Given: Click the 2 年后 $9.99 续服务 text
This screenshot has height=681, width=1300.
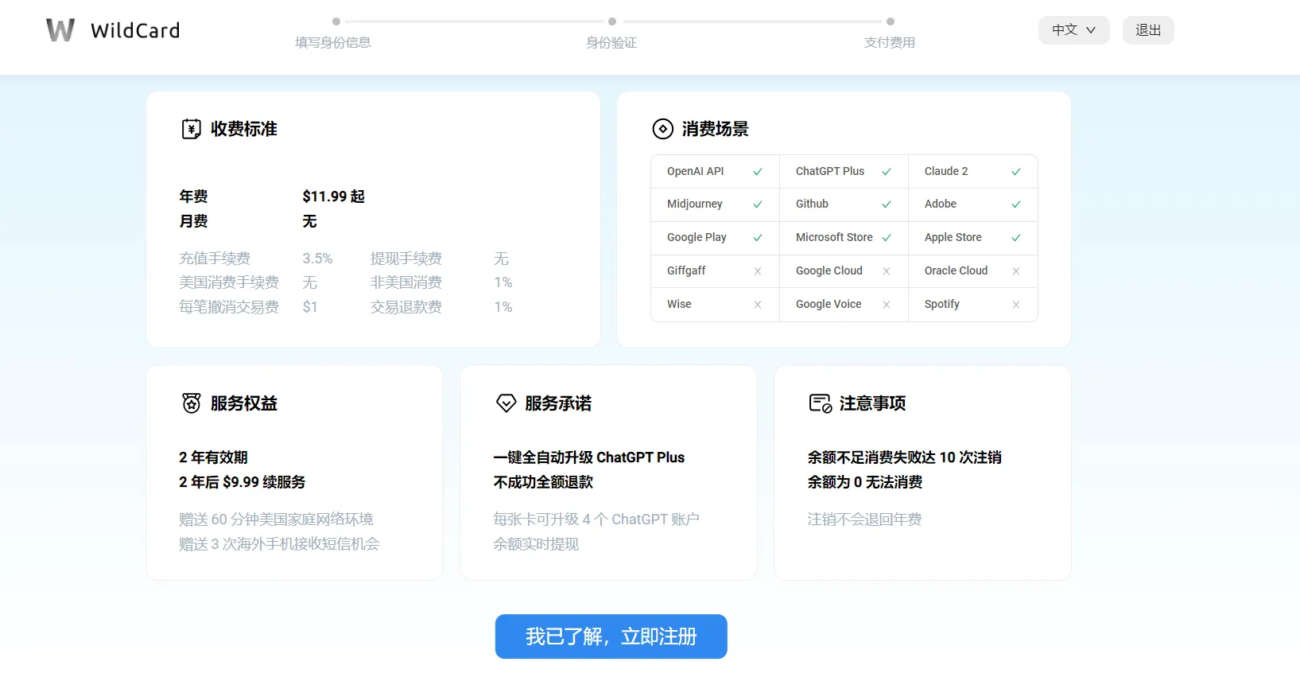Looking at the screenshot, I should (x=242, y=482).
